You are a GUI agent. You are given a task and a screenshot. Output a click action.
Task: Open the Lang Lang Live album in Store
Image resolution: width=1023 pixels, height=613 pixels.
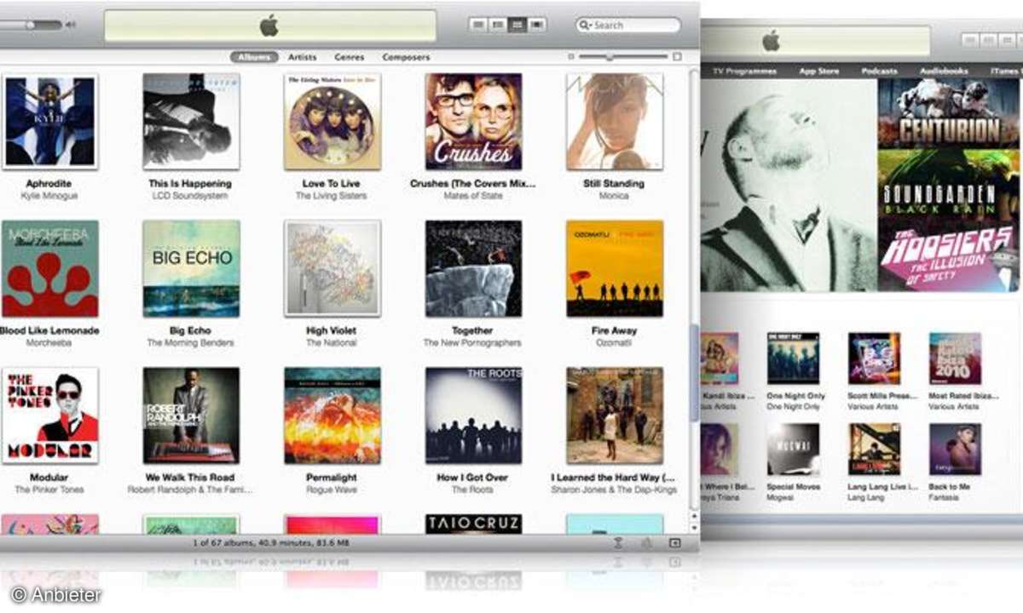pyautogui.click(x=874, y=450)
